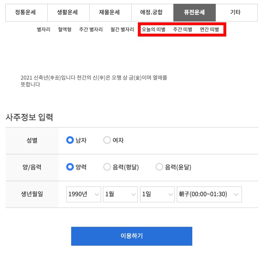Switch to the 기타 tab
The image size is (268, 257).
(x=236, y=12)
